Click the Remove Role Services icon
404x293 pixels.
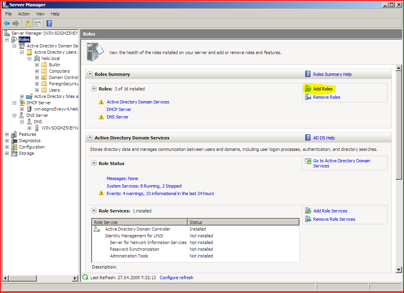pos(308,219)
